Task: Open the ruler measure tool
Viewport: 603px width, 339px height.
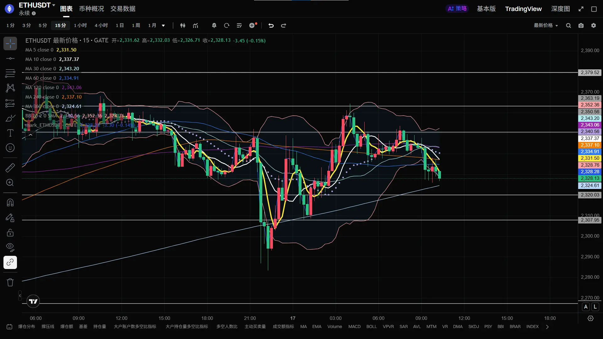Action: point(10,168)
